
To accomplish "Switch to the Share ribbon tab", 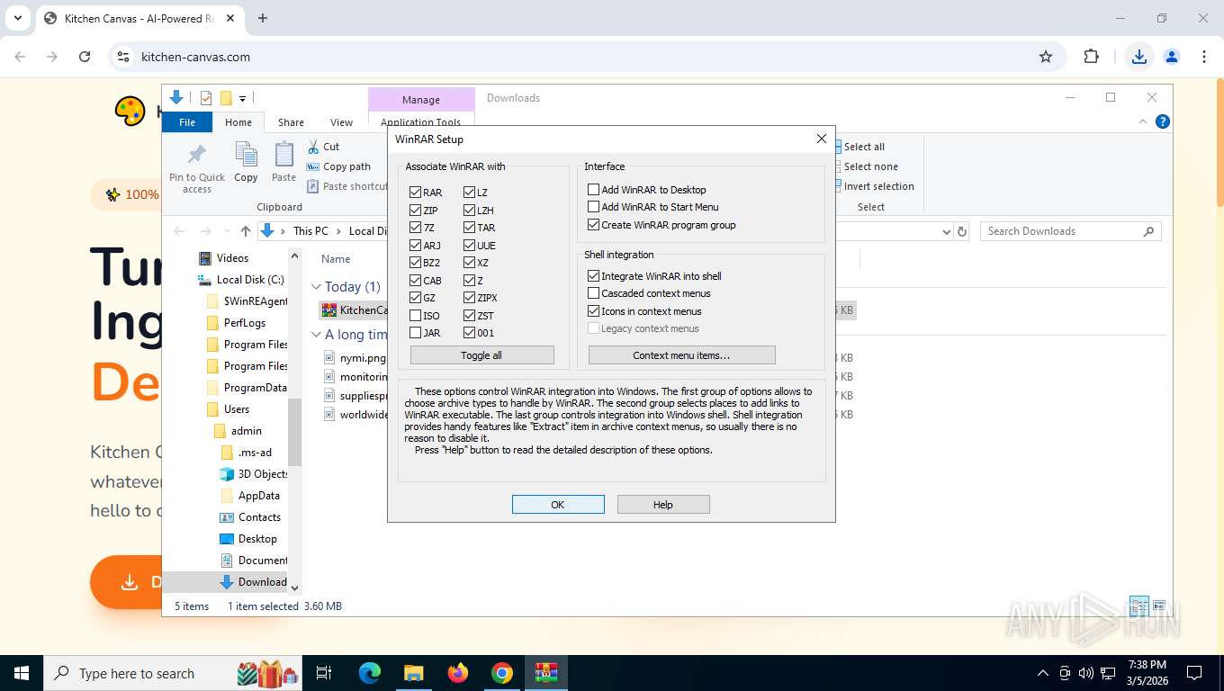I will (291, 122).
